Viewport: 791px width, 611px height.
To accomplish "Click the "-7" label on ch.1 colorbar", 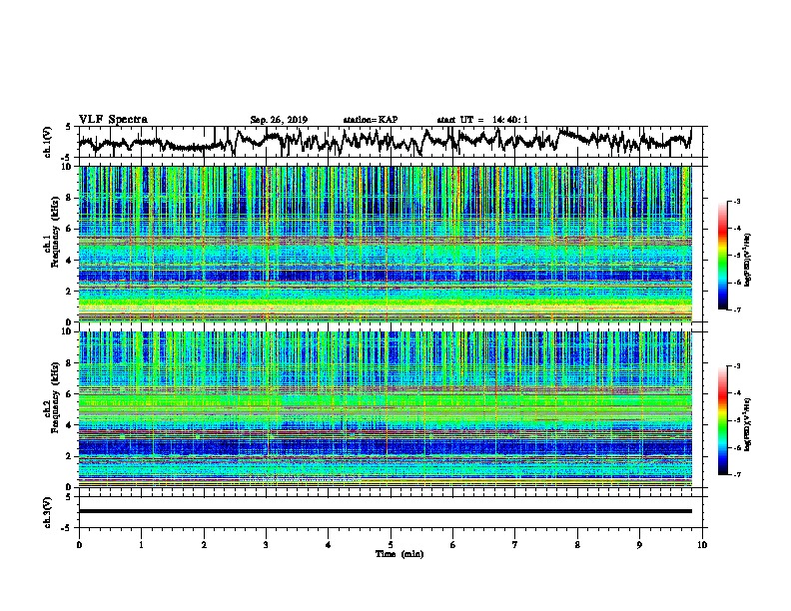I will [x=737, y=309].
